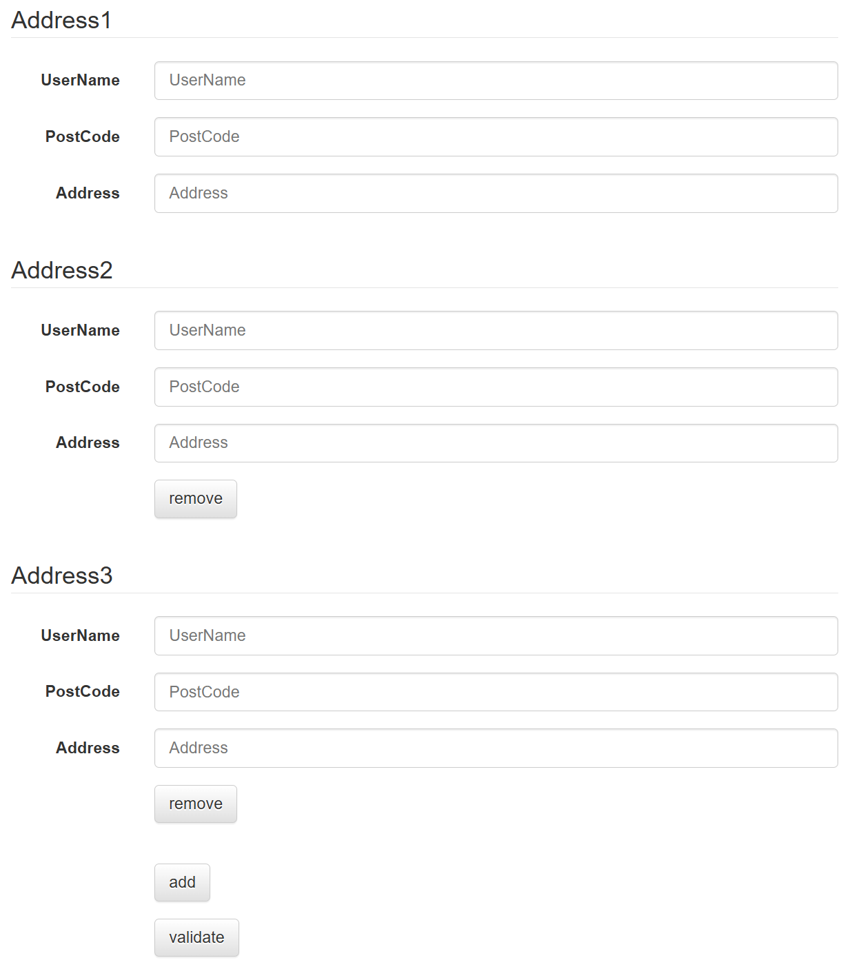Remove the Address2 section

[196, 499]
